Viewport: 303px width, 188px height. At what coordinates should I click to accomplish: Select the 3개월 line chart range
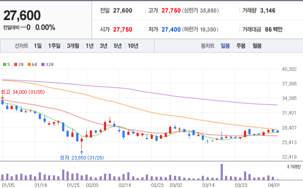[73, 46]
